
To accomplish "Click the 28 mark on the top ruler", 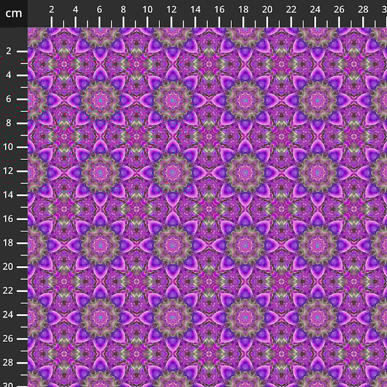I will click(x=363, y=10).
